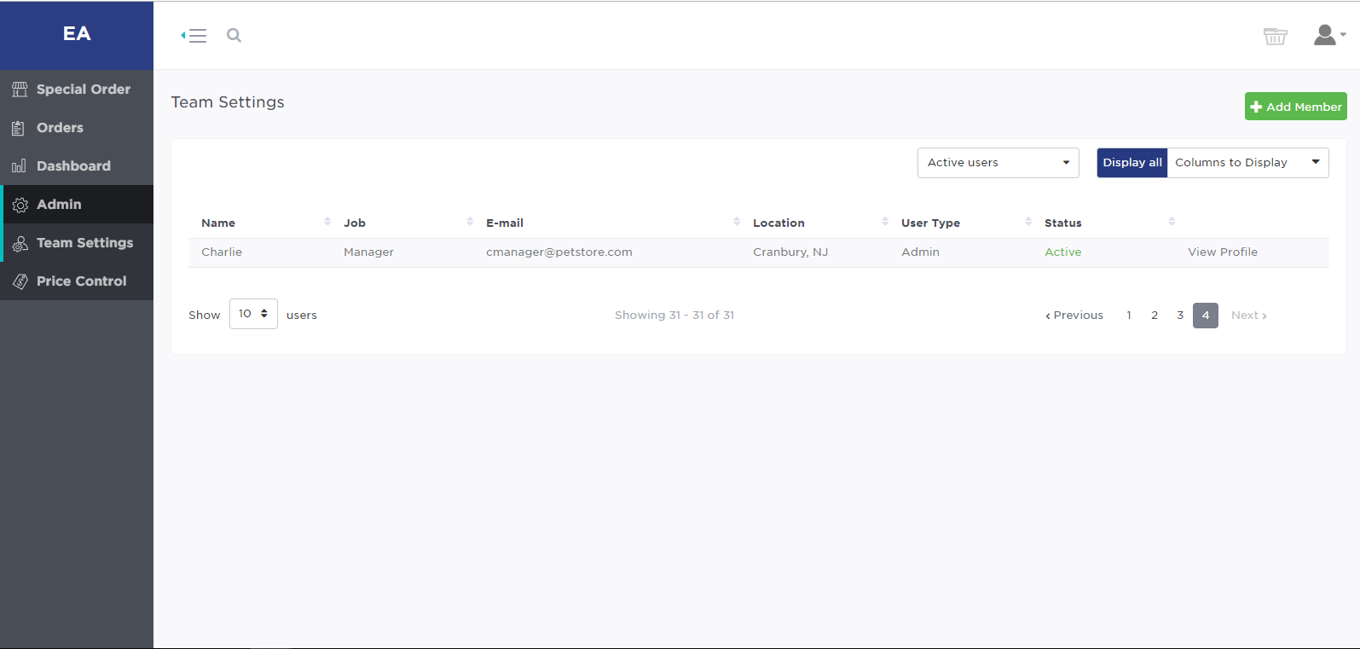Open the Columns to Display dropdown
Viewport: 1360px width, 649px height.
[x=1247, y=163]
